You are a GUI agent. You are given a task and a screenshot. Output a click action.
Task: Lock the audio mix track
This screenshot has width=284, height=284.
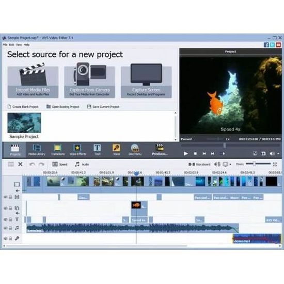tap(10, 228)
